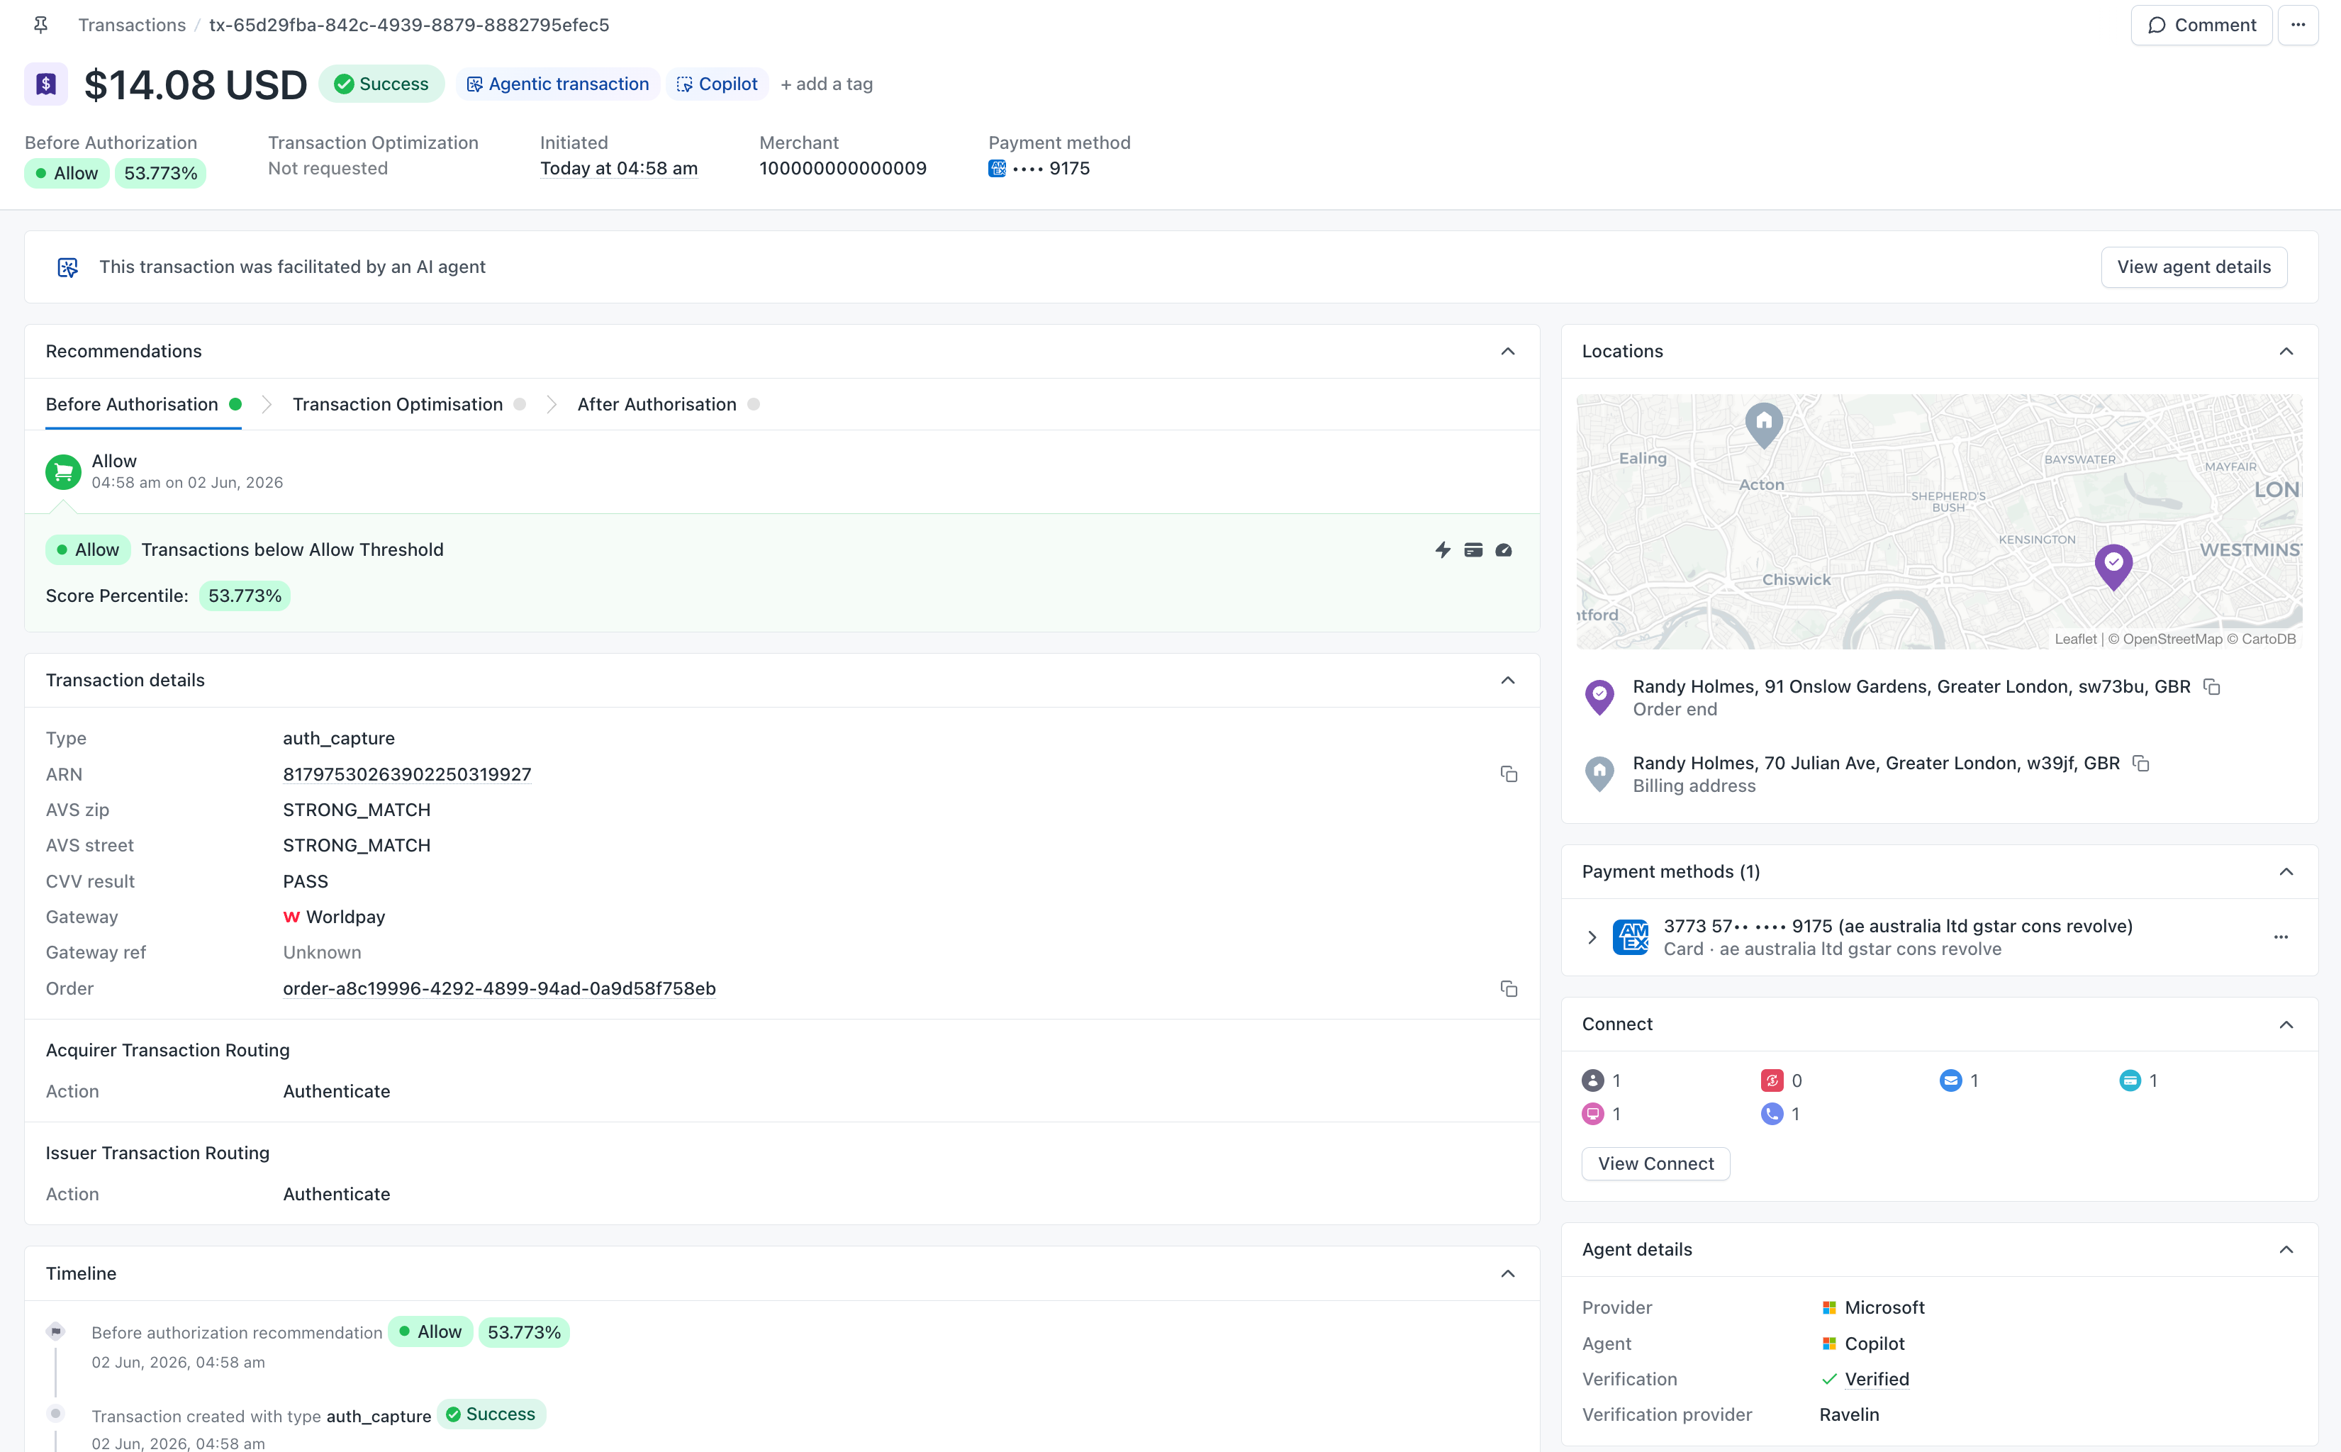Click the green shopping cart Allow icon
This screenshot has height=1452, width=2341.
coord(63,471)
